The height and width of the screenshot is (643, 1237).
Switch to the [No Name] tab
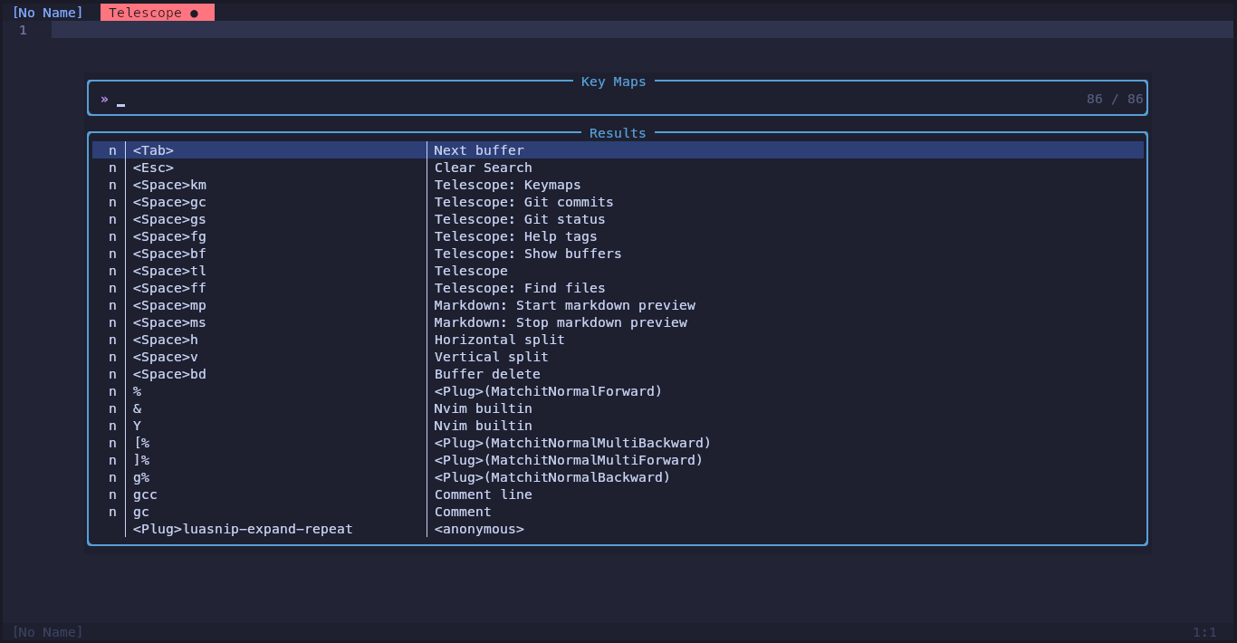pos(47,13)
